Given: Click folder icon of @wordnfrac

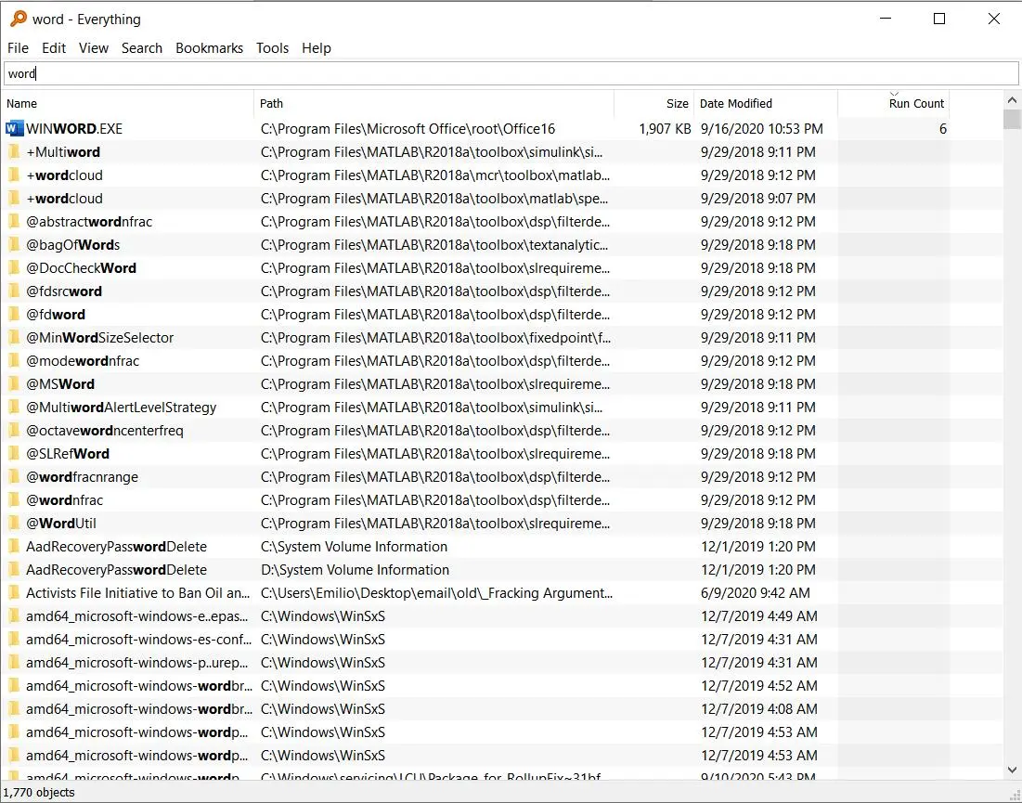Looking at the screenshot, I should 13,500.
